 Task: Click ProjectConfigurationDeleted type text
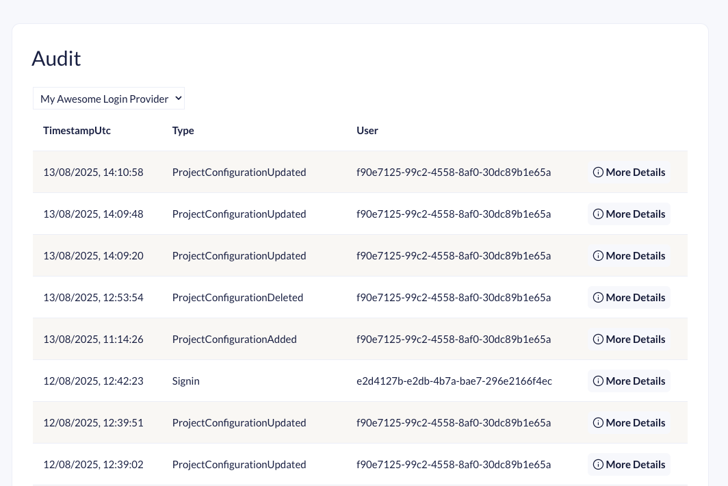click(237, 298)
